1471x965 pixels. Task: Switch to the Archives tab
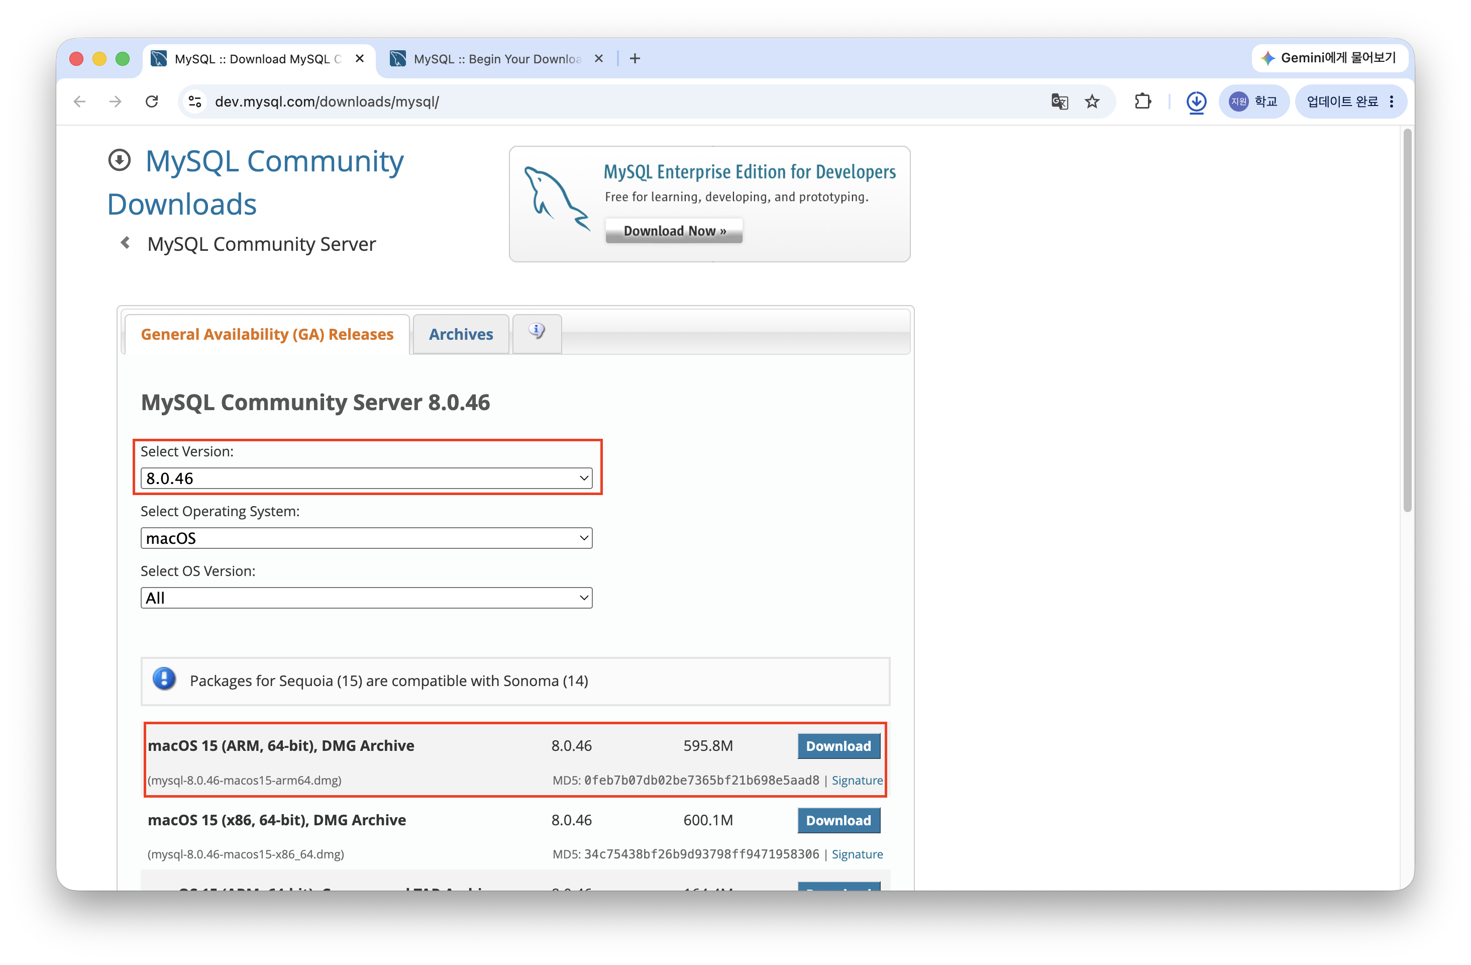(461, 334)
